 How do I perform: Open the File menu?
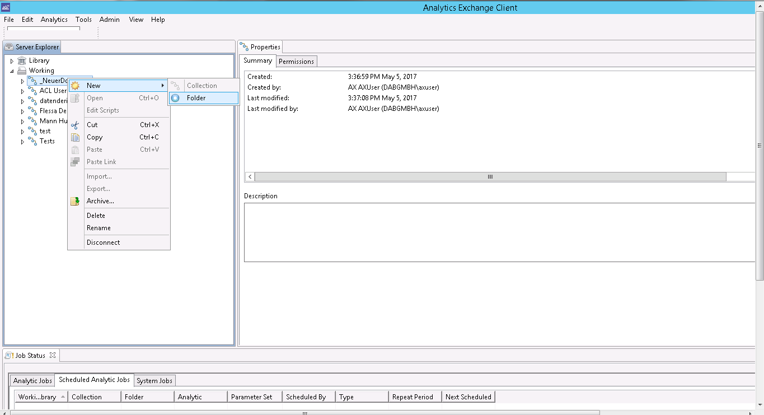[x=9, y=20]
